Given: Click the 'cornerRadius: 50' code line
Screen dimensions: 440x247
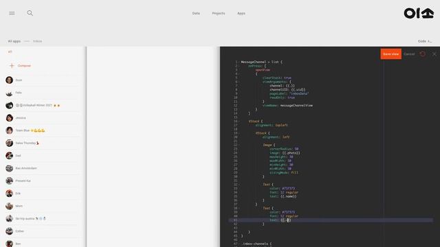Looking at the screenshot, I should tap(284, 149).
